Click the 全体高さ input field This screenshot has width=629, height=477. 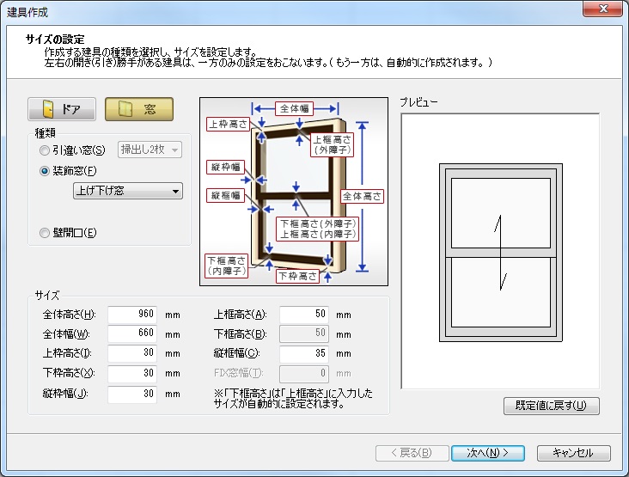(131, 315)
